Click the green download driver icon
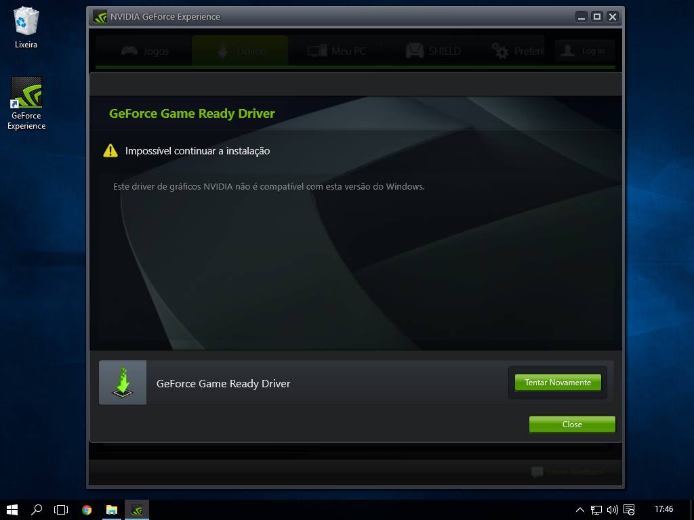 123,383
